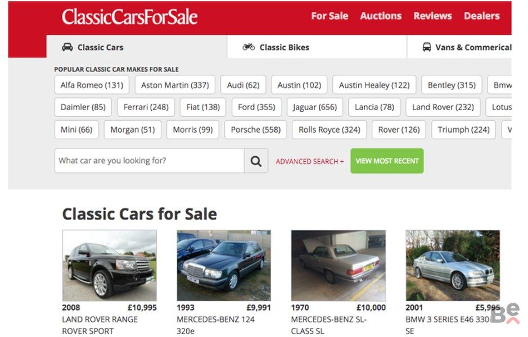Viewport: 528px width, 337px height.
Task: View the 1970 Mercedes-Benz SL photo
Action: [x=339, y=265]
